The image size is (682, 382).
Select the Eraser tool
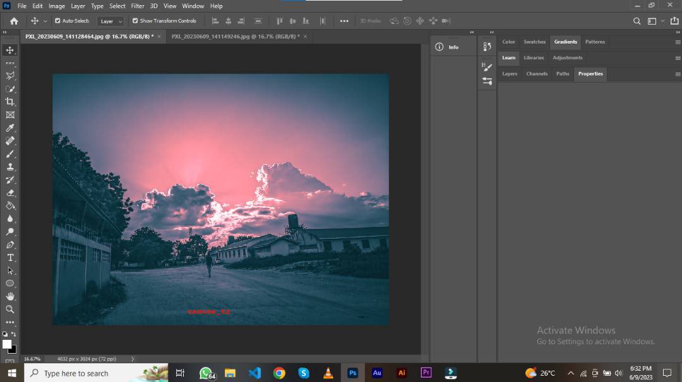tap(9, 193)
